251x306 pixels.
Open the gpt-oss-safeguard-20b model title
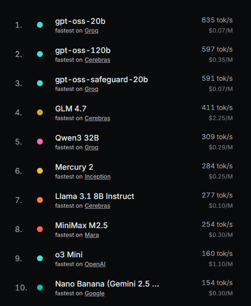click(x=102, y=80)
